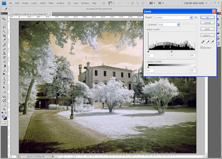Click the midtone input levels slider handle
The width and height of the screenshot is (222, 159).
click(x=171, y=51)
